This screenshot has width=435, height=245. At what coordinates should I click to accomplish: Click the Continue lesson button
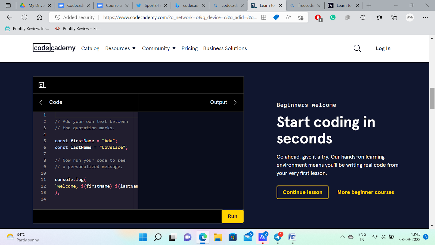[x=303, y=192]
